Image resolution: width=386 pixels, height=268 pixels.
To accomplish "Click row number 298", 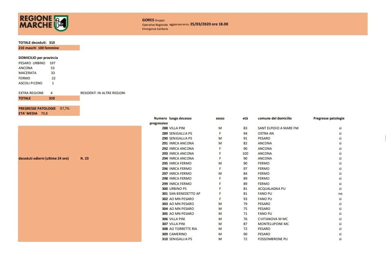I will [165, 178].
